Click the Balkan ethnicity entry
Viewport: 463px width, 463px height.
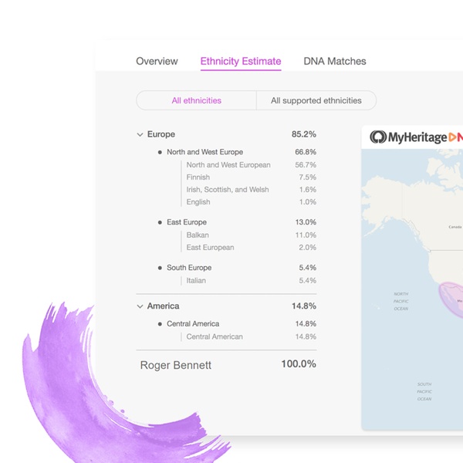click(198, 235)
